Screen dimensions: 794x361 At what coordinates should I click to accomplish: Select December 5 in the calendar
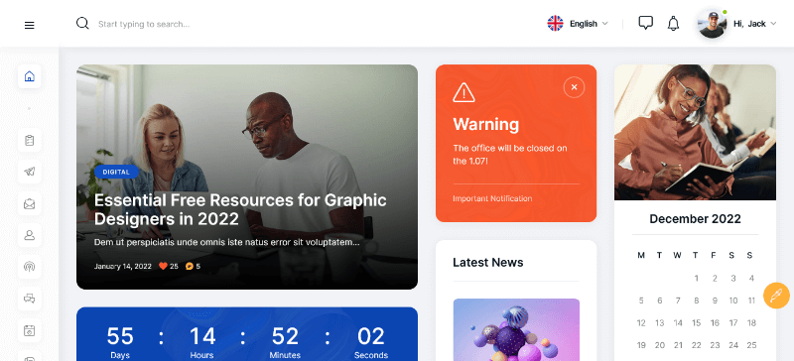[641, 301]
